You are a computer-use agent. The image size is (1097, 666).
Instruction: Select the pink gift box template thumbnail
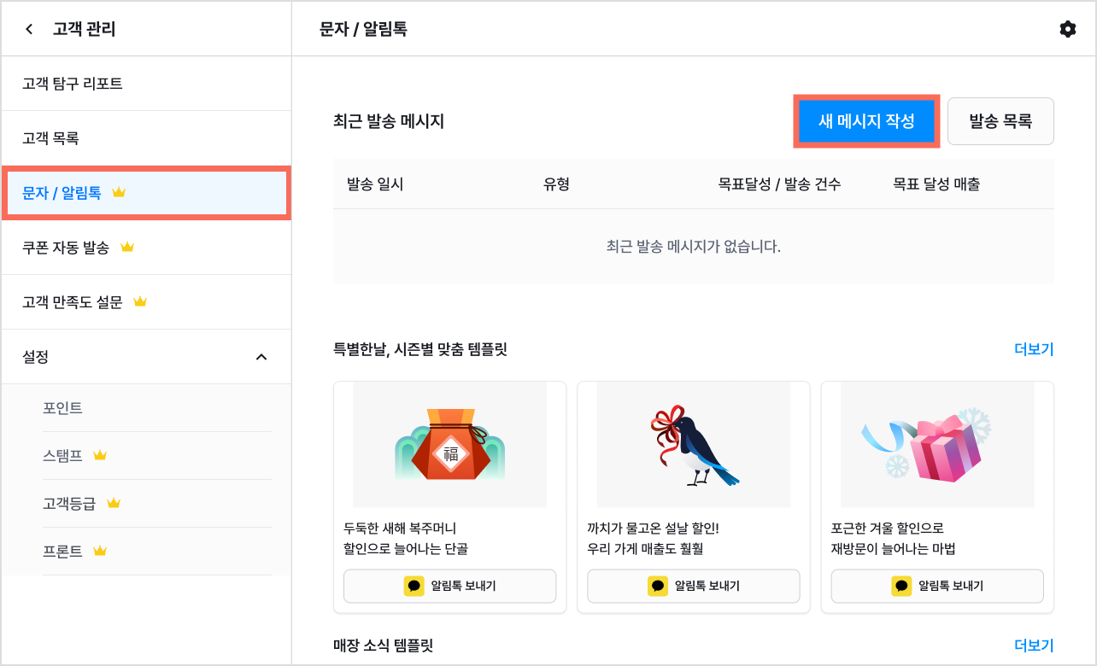(x=937, y=445)
